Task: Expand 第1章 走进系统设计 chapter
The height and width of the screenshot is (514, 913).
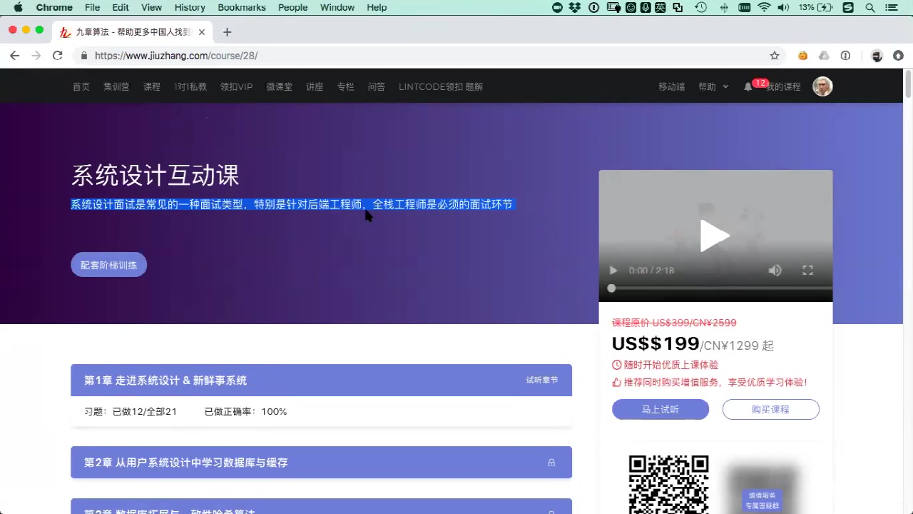Action: [x=321, y=381]
